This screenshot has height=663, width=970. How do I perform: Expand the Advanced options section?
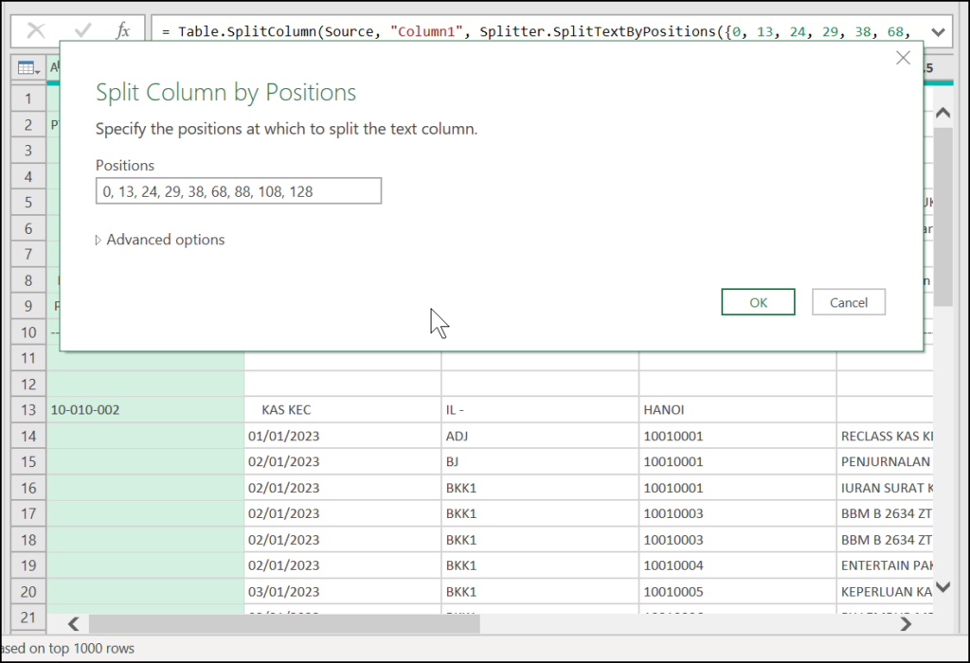[x=160, y=240]
